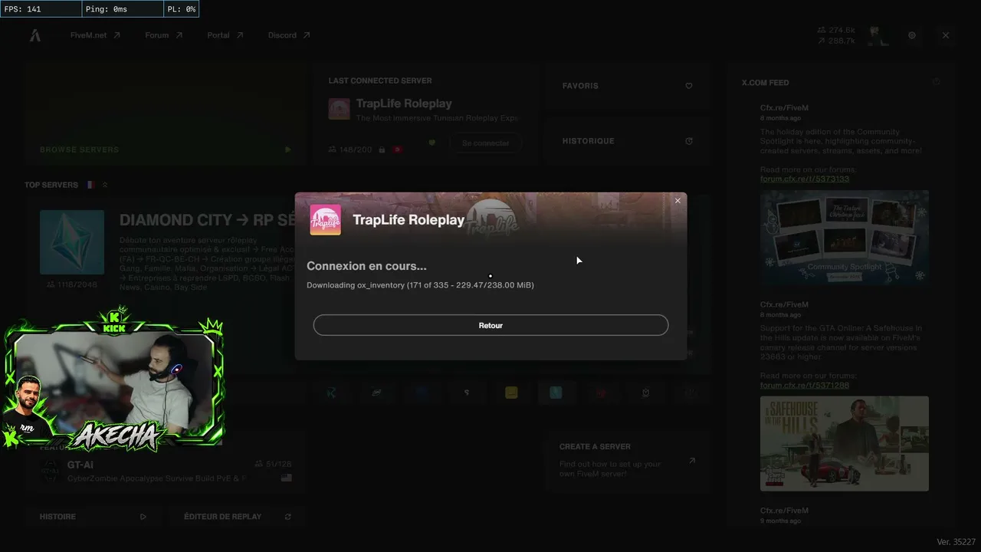Click the Downloading ox_inventory progress text

(420, 285)
